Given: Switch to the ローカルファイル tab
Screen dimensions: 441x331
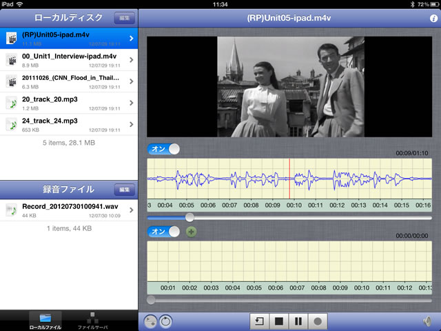Looking at the screenshot, I should [45, 321].
